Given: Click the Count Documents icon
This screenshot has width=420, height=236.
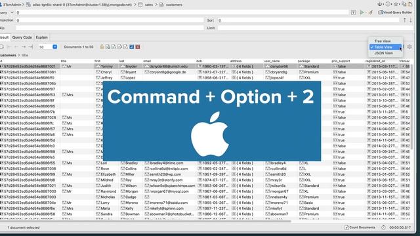Looking at the screenshot, I should point(346,227).
